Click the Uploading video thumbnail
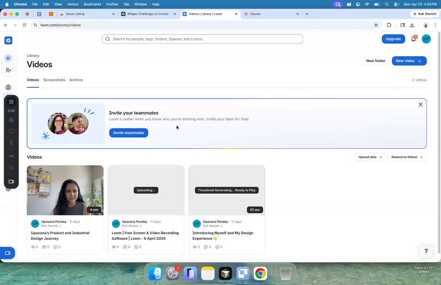Screen dimensions: 441x285 point(146,190)
